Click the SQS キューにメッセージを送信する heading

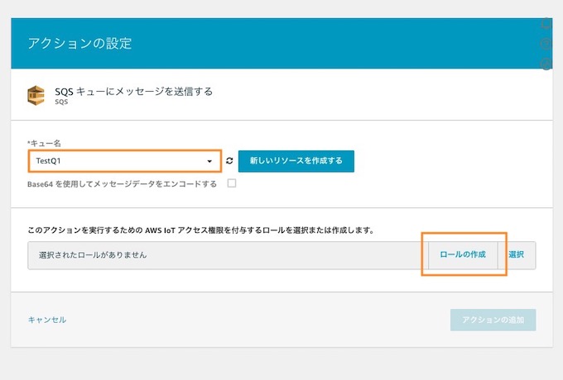tap(133, 92)
